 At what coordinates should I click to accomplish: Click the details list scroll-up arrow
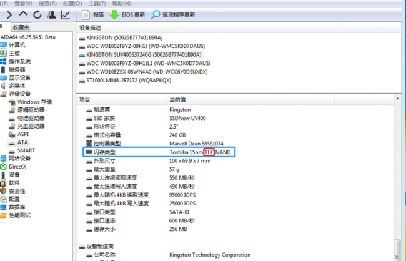point(397,99)
